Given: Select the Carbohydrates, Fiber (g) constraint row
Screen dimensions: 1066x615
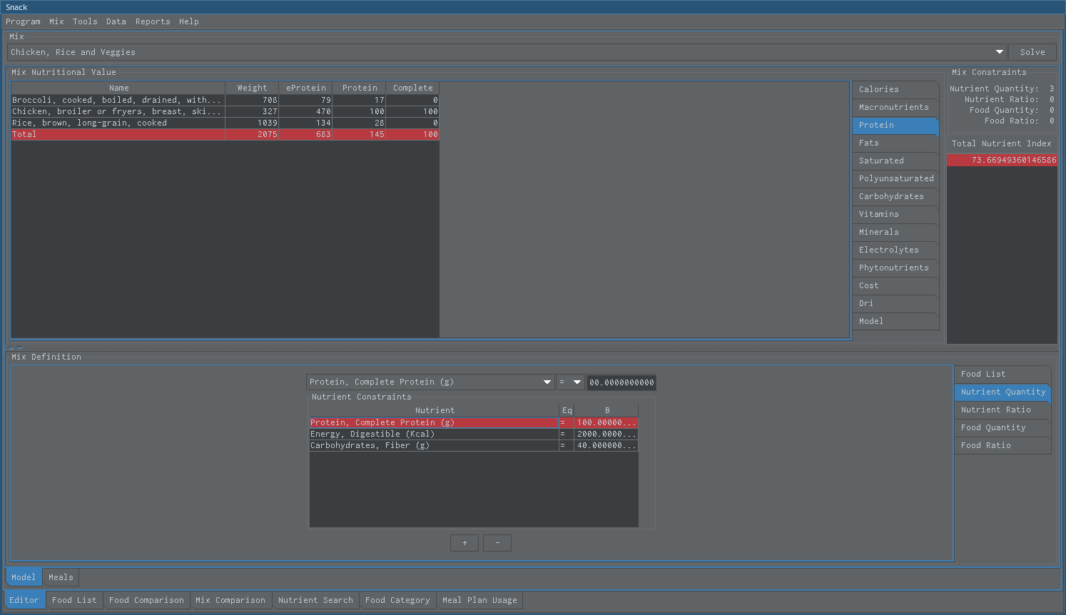Looking at the screenshot, I should [474, 445].
